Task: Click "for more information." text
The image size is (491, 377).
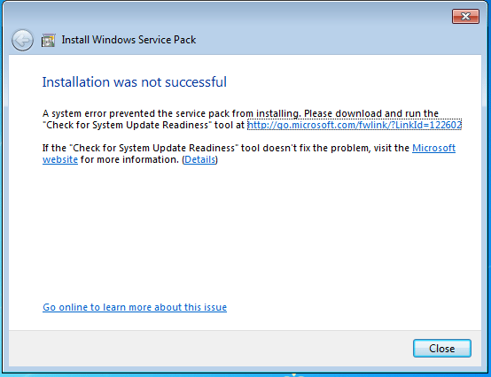Action: pyautogui.click(x=129, y=159)
